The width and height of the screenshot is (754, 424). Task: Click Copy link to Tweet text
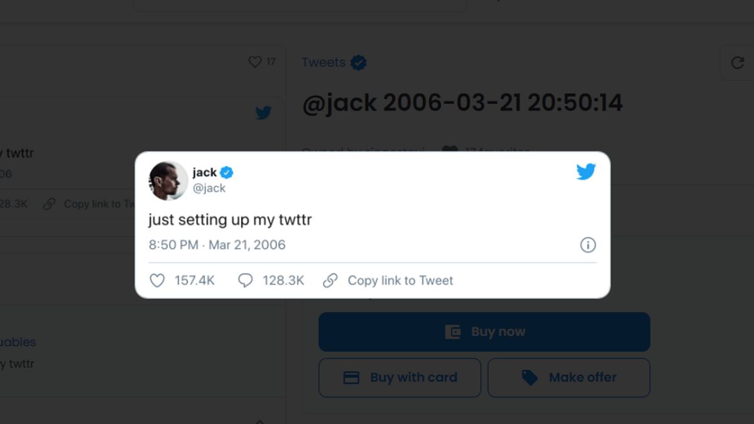tap(400, 281)
